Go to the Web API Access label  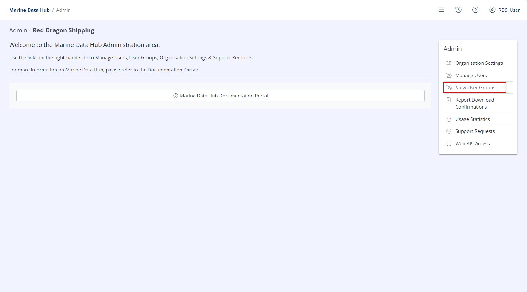pos(472,144)
